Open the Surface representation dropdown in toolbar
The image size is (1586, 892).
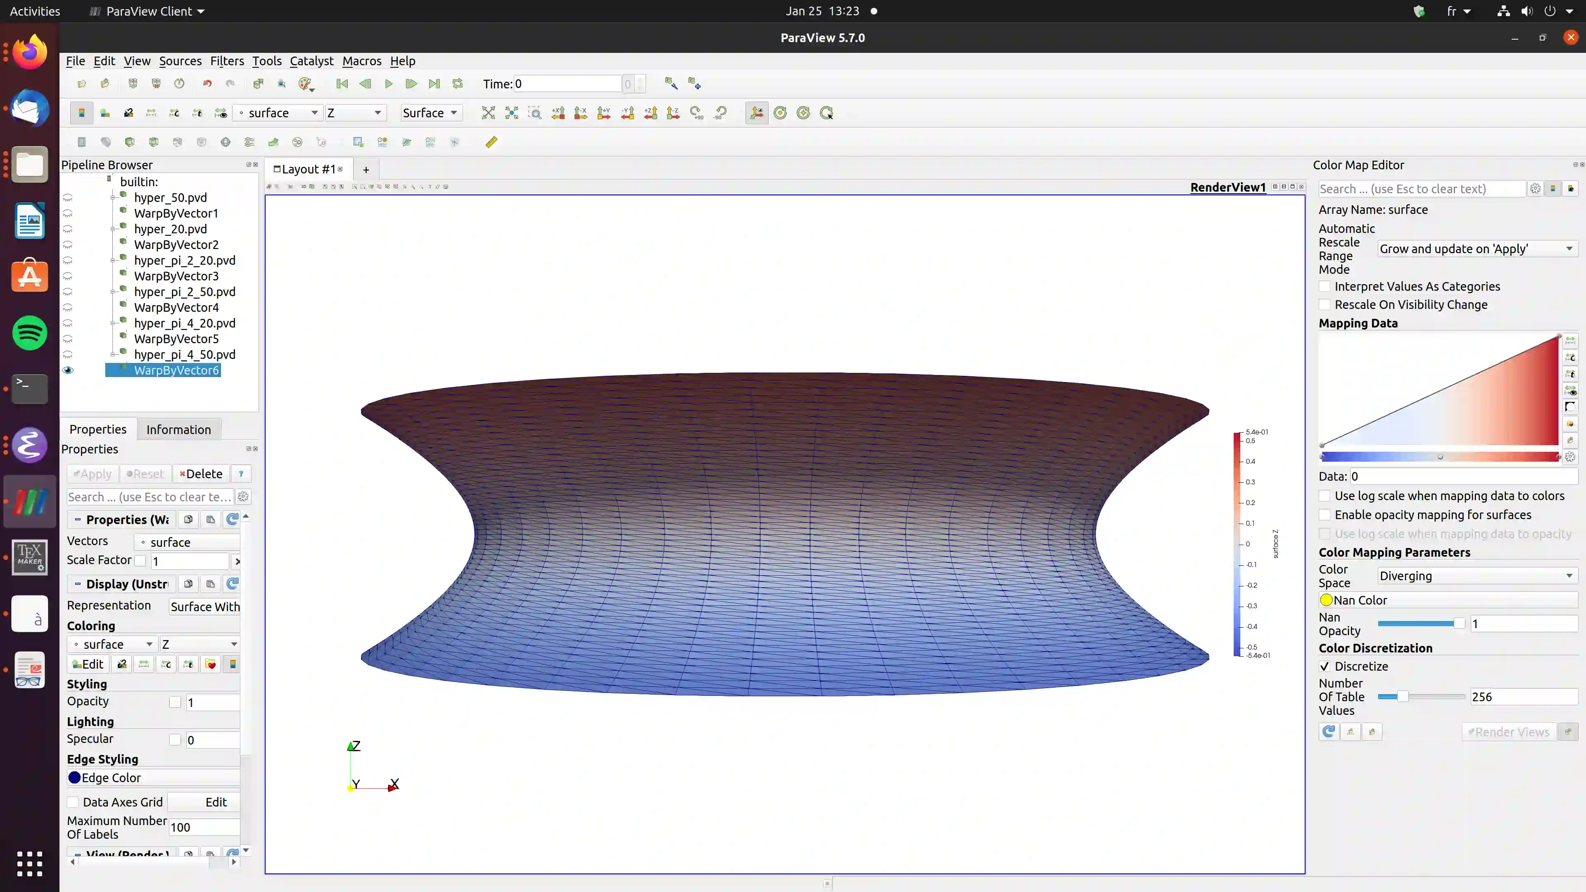click(x=430, y=113)
